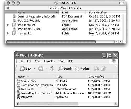This screenshot has width=131, height=109.
Task: Expand the iTunes 4.1 folder triangle
Action: (x=8, y=33)
